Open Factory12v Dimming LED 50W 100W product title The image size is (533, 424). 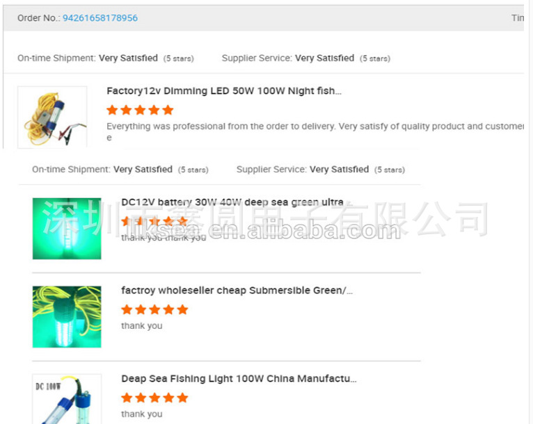coord(224,91)
